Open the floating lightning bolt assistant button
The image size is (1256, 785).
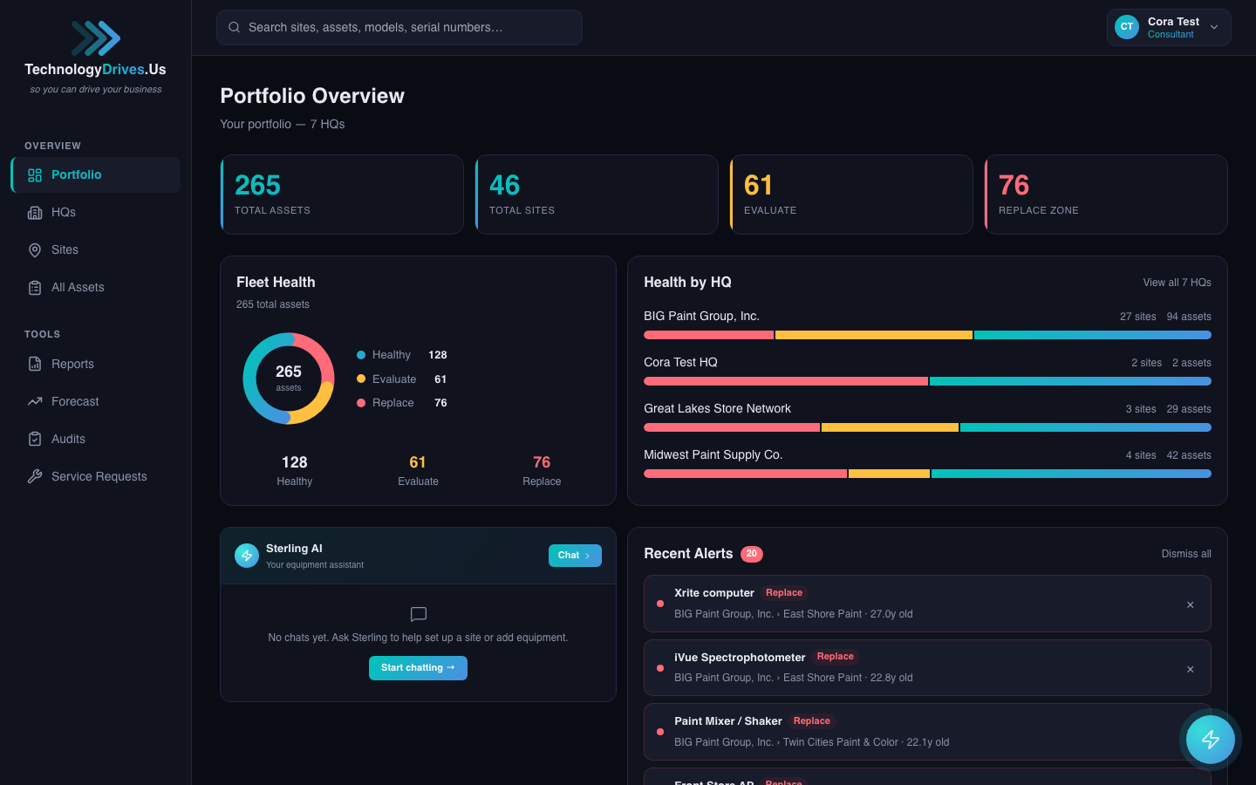1210,740
